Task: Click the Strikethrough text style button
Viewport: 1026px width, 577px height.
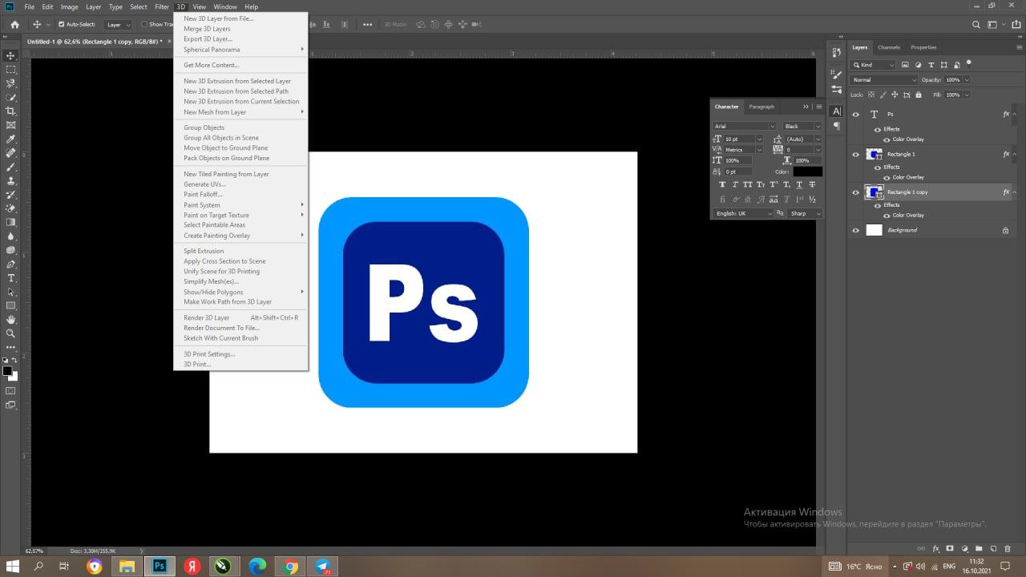Action: point(812,184)
